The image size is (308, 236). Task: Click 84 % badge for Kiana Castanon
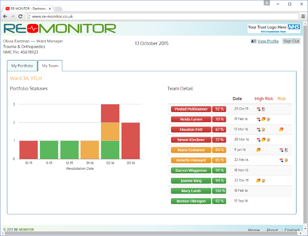(219, 150)
